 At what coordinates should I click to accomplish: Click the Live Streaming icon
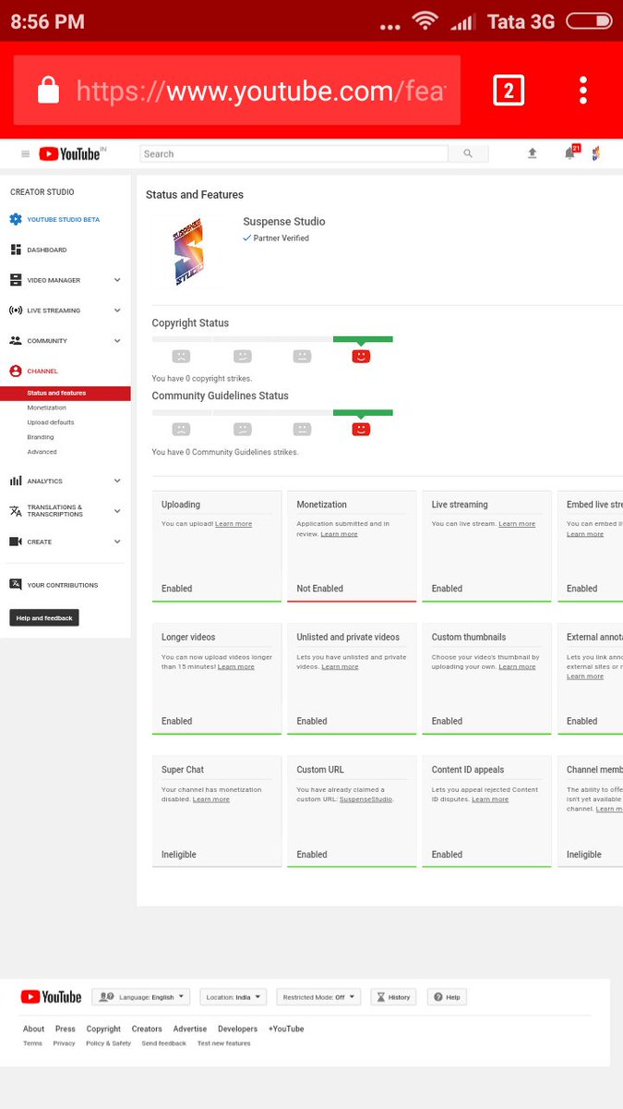coord(16,311)
